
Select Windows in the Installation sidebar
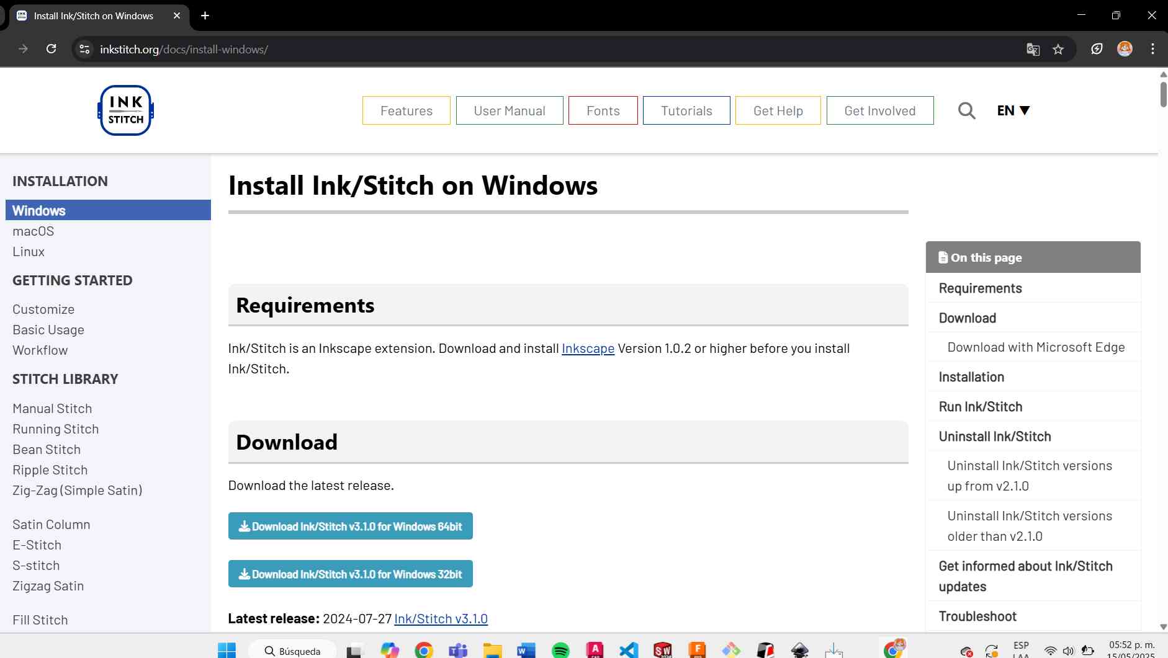[108, 210]
